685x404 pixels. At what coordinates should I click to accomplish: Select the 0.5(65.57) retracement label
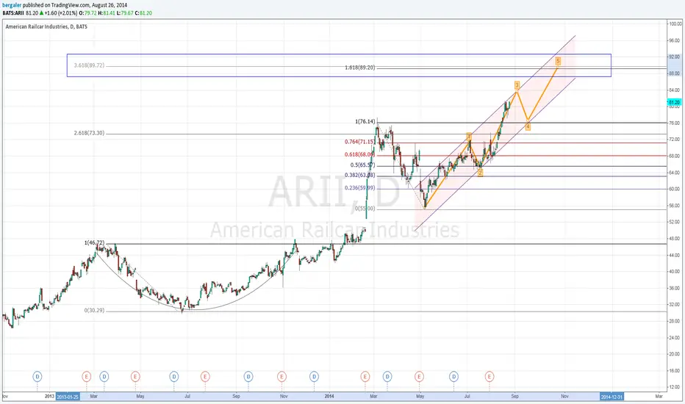point(362,165)
